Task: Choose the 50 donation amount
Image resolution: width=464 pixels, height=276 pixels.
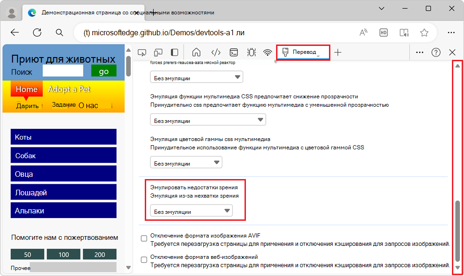Action: coord(27,254)
